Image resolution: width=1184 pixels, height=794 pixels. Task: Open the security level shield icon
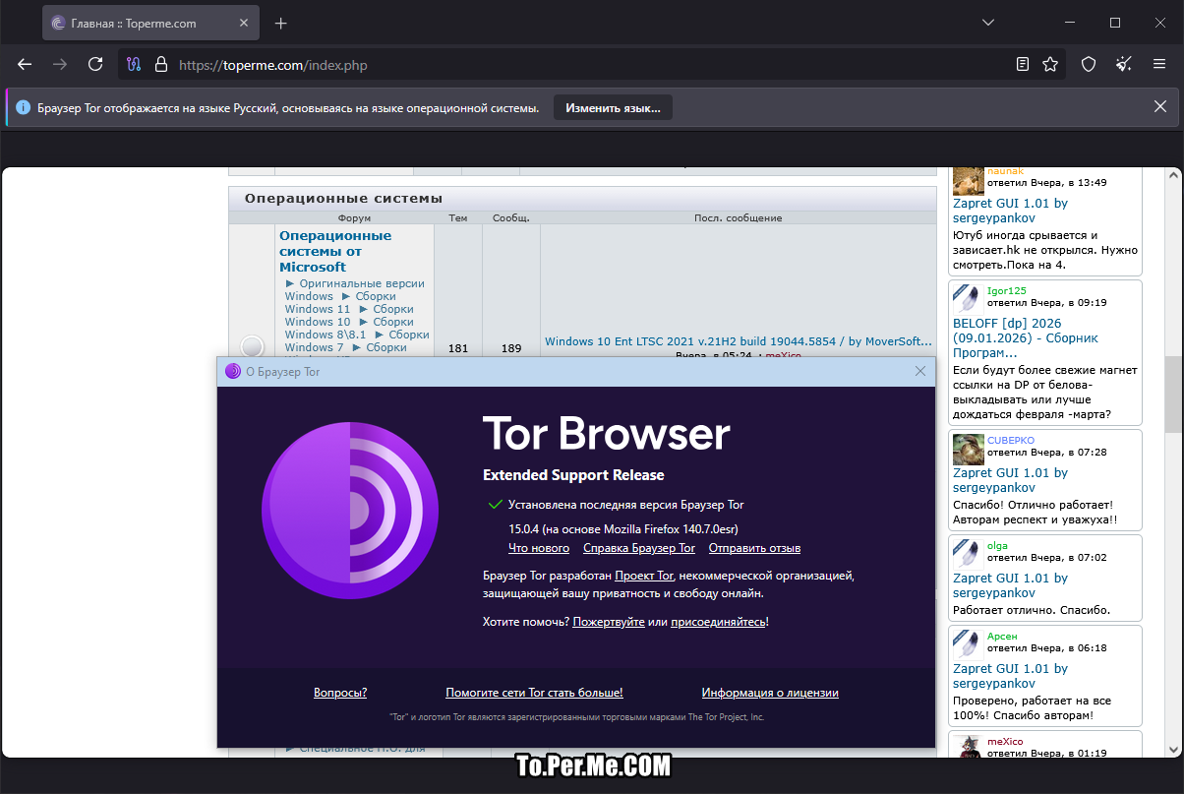(x=1089, y=65)
